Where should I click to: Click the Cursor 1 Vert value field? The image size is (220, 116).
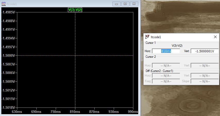pos(205,51)
